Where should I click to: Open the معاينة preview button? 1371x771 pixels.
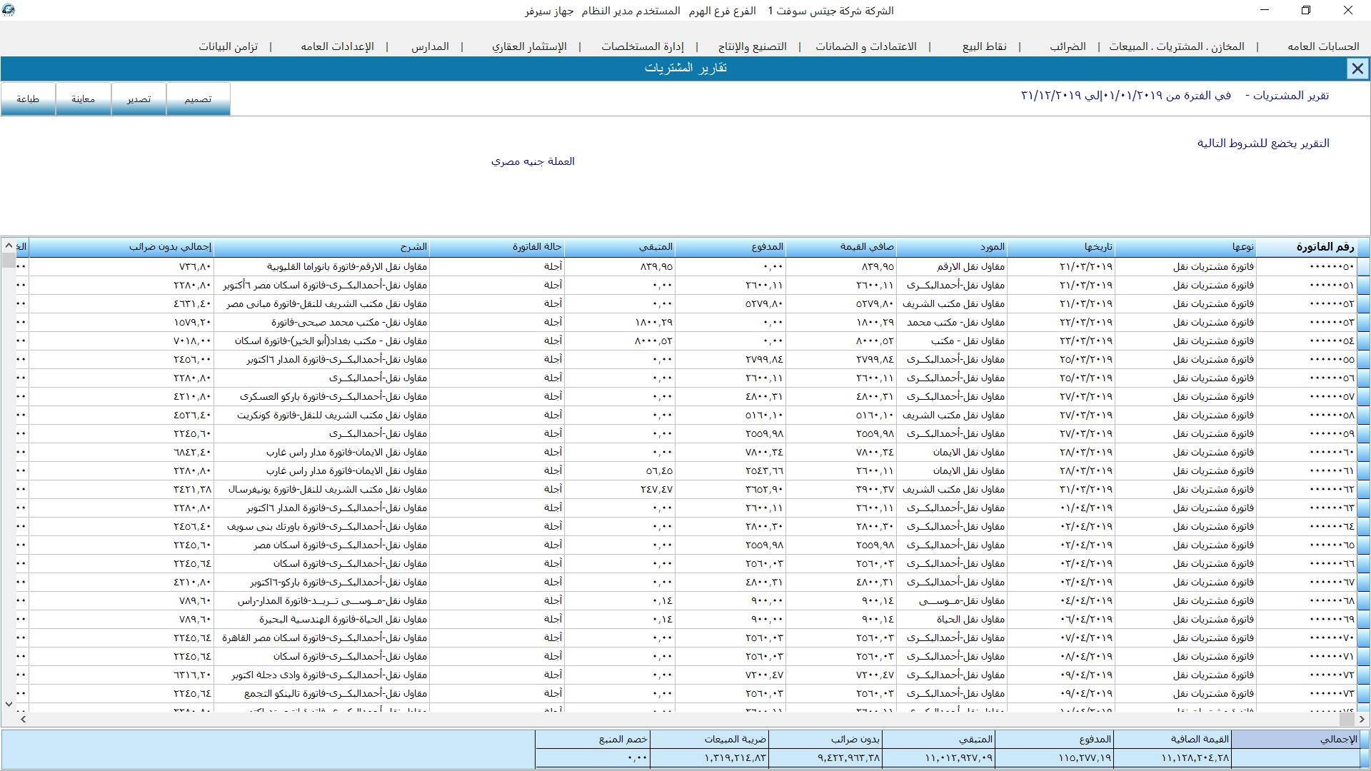point(83,99)
